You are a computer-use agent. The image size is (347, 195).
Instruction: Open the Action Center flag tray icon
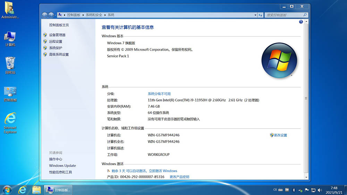(x=307, y=190)
